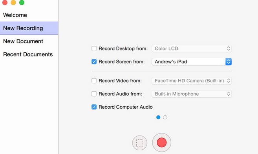
Task: Select New Recording in the sidebar
Action: click(29, 28)
